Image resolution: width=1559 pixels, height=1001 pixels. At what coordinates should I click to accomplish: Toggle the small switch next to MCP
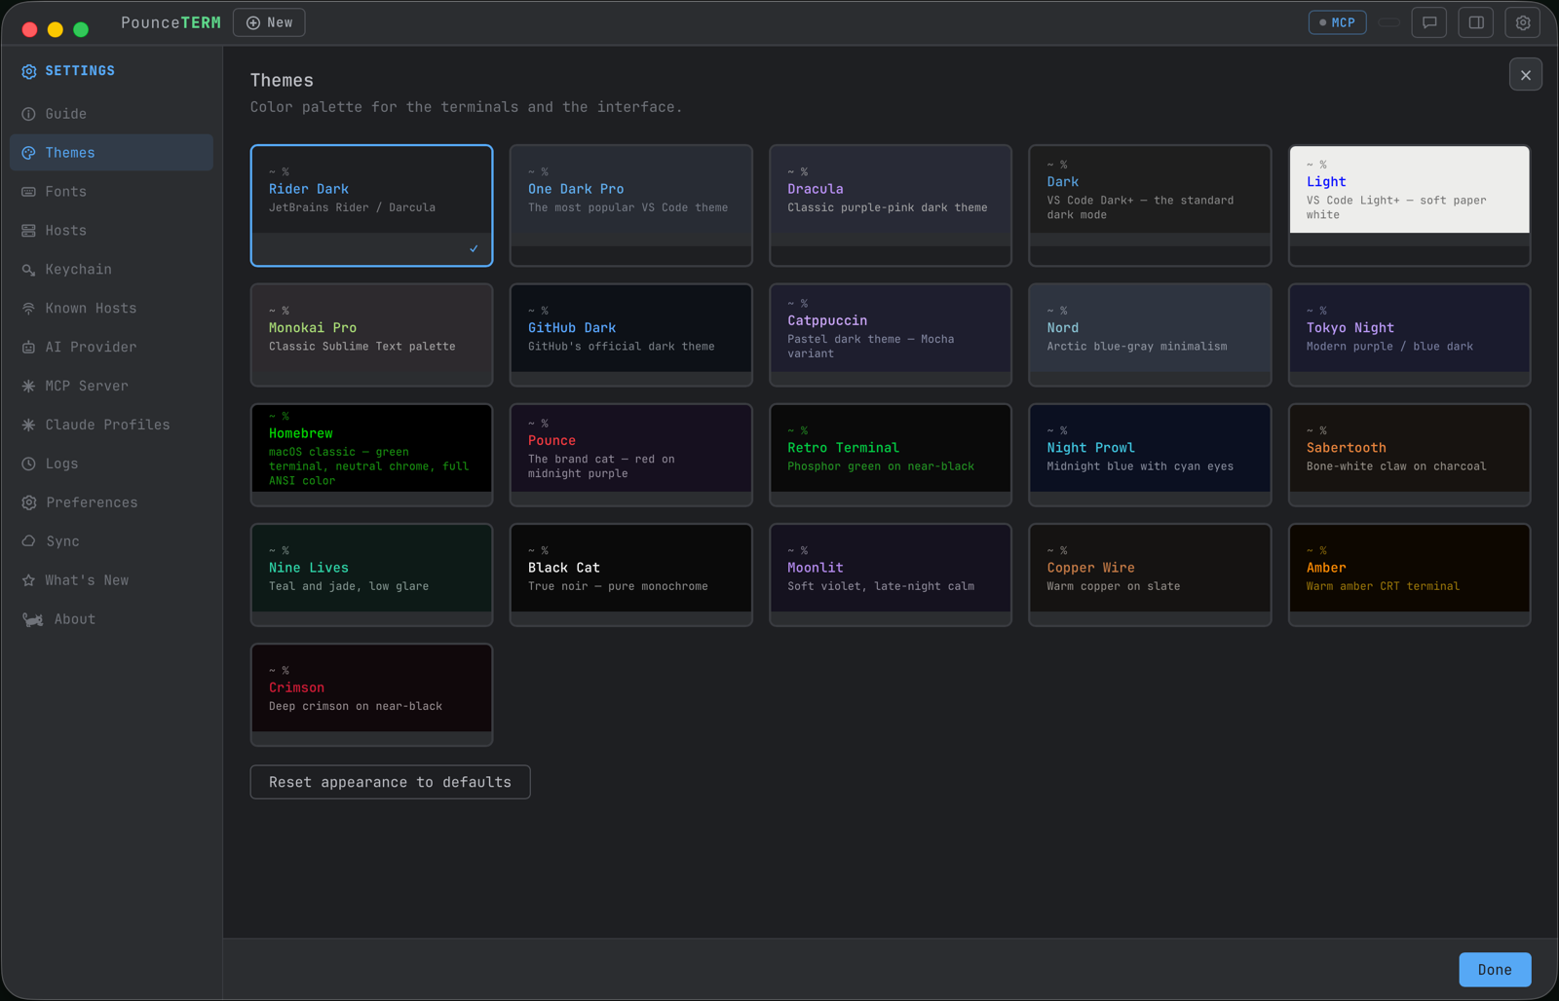point(1389,22)
